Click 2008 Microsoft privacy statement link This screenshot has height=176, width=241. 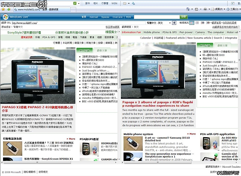[x=29, y=172]
